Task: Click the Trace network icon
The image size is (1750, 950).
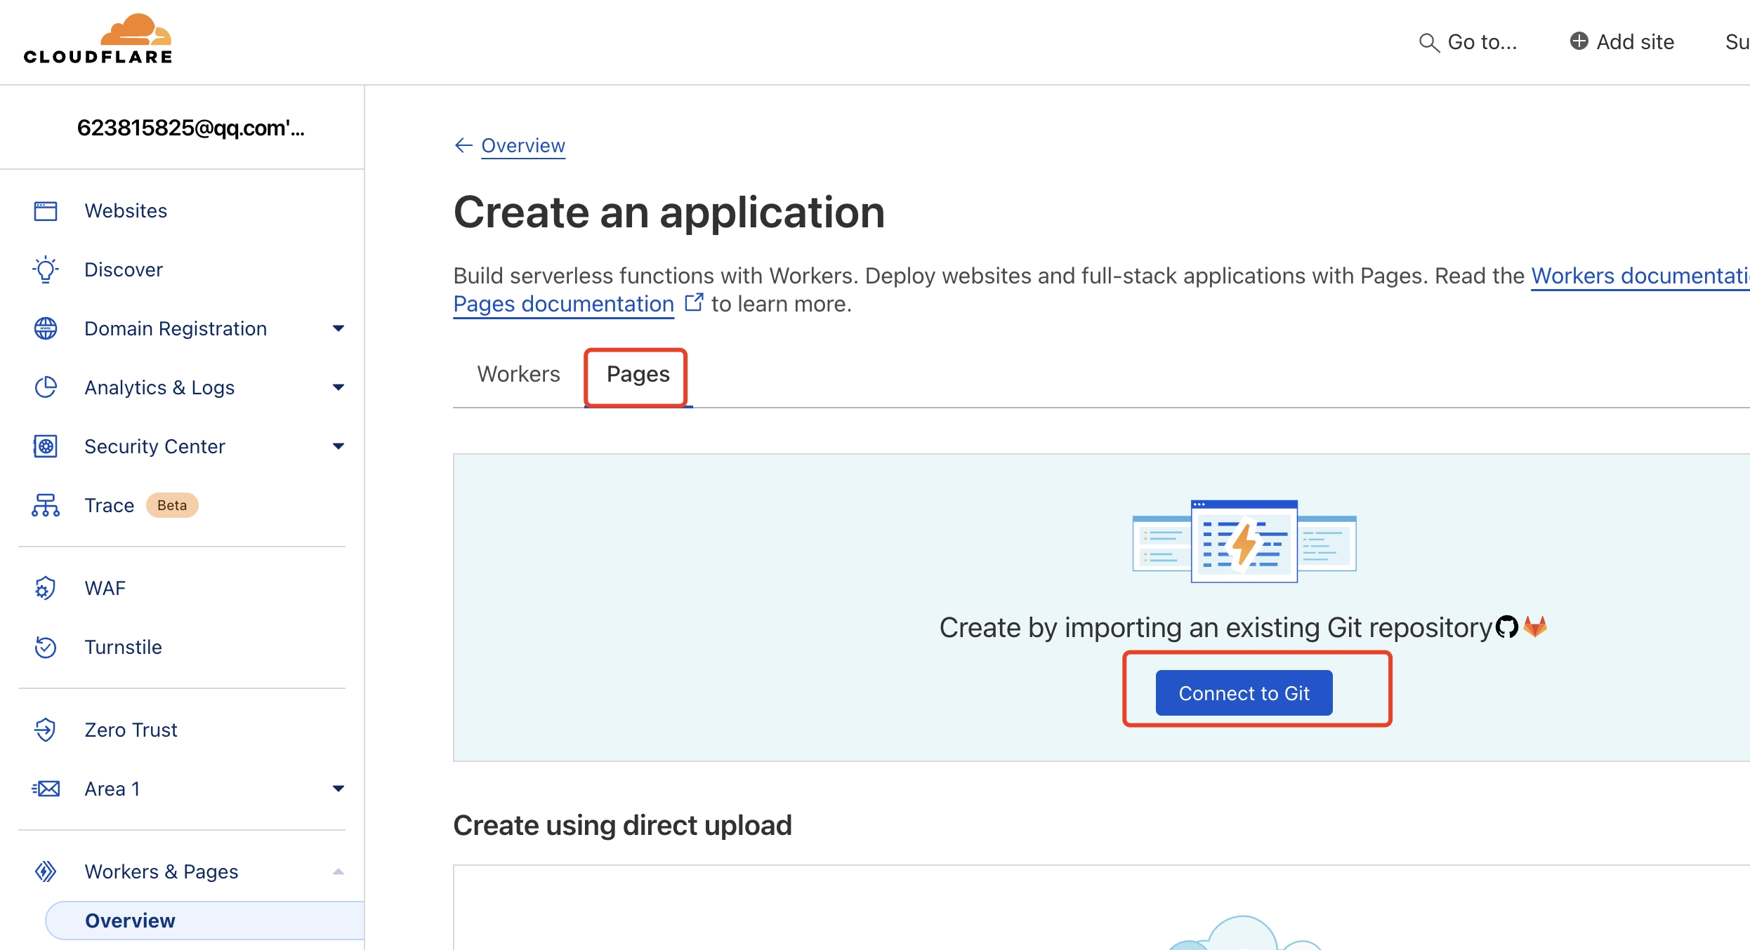Action: pos(46,505)
